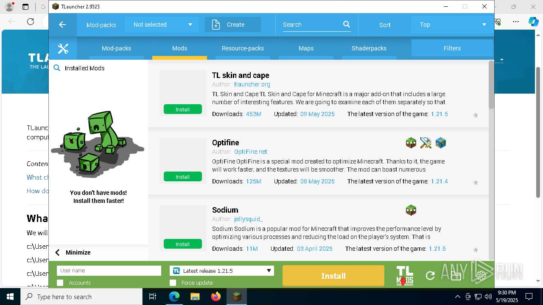Image resolution: width=543 pixels, height=305 pixels.
Task: Click Optifine's blue cube category icon
Action: [441, 143]
